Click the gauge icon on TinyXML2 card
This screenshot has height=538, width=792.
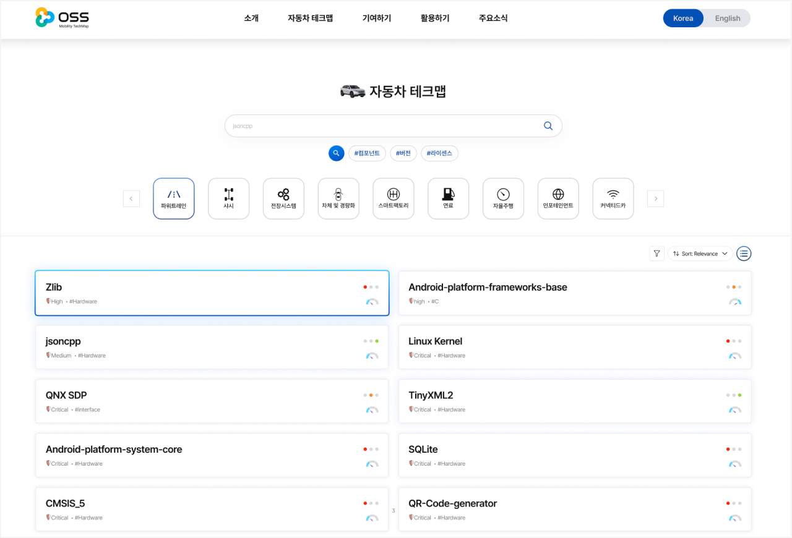(734, 409)
